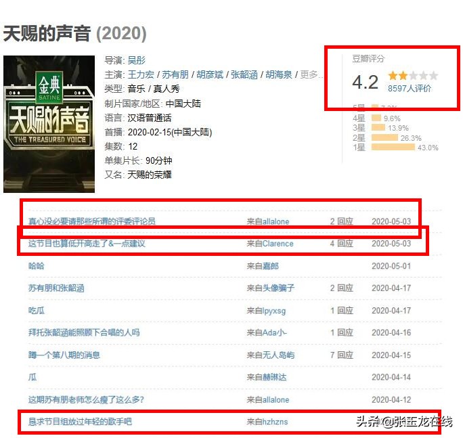Viewport: 463px width, 438px height.
Task: Open topic 这节目也算低开高走了&一点建议
Action: [x=87, y=244]
